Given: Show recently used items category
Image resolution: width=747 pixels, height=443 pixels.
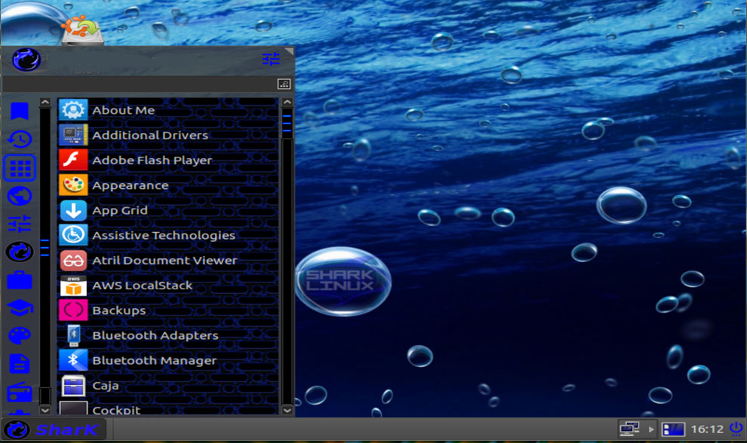Looking at the screenshot, I should pyautogui.click(x=20, y=139).
